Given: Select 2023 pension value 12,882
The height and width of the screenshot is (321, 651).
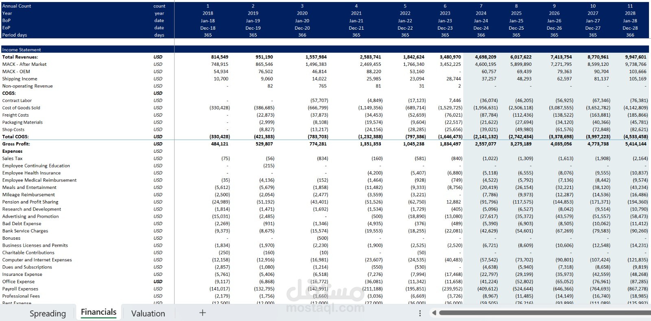Looking at the screenshot, I should pos(454,202).
